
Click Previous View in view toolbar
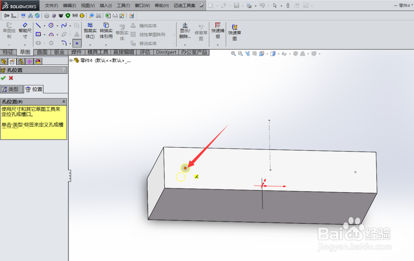248,53
